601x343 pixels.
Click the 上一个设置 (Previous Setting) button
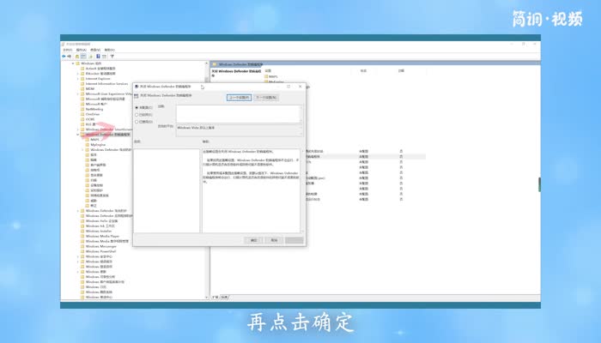tap(238, 98)
